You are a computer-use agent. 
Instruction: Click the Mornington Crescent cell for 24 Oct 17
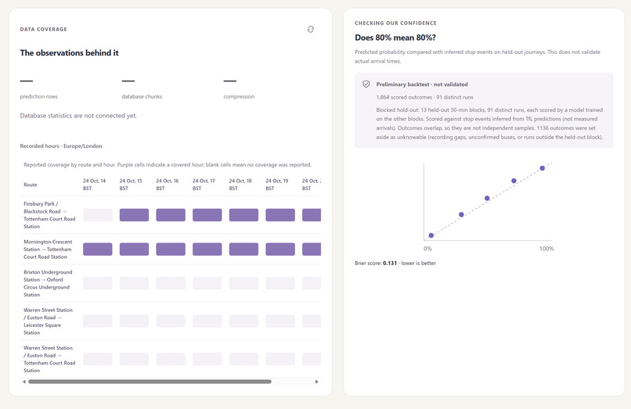pyautogui.click(x=207, y=249)
